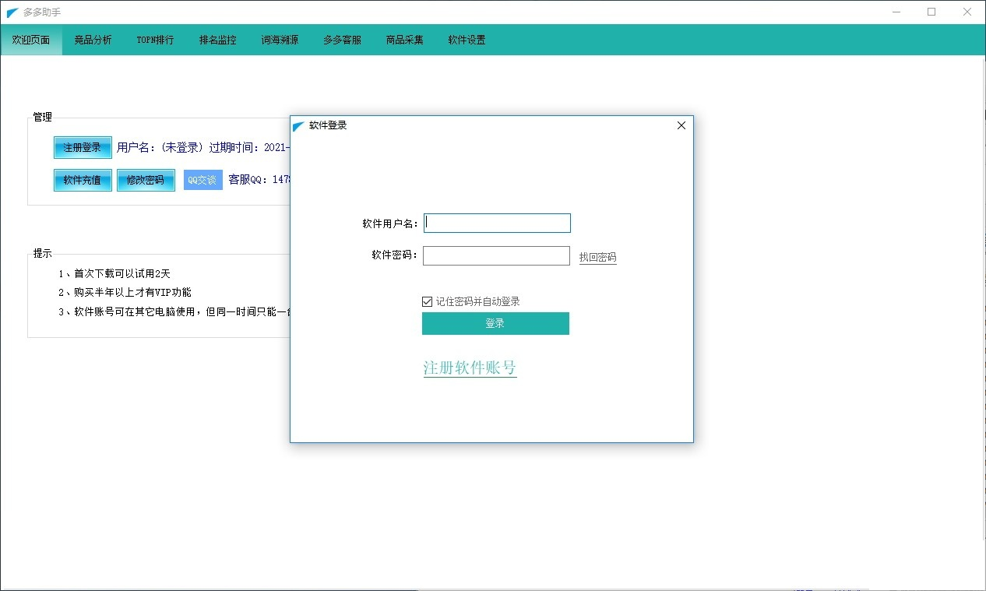Image resolution: width=986 pixels, height=591 pixels.
Task: Open the 竞品分析 tab
Action: coord(93,40)
